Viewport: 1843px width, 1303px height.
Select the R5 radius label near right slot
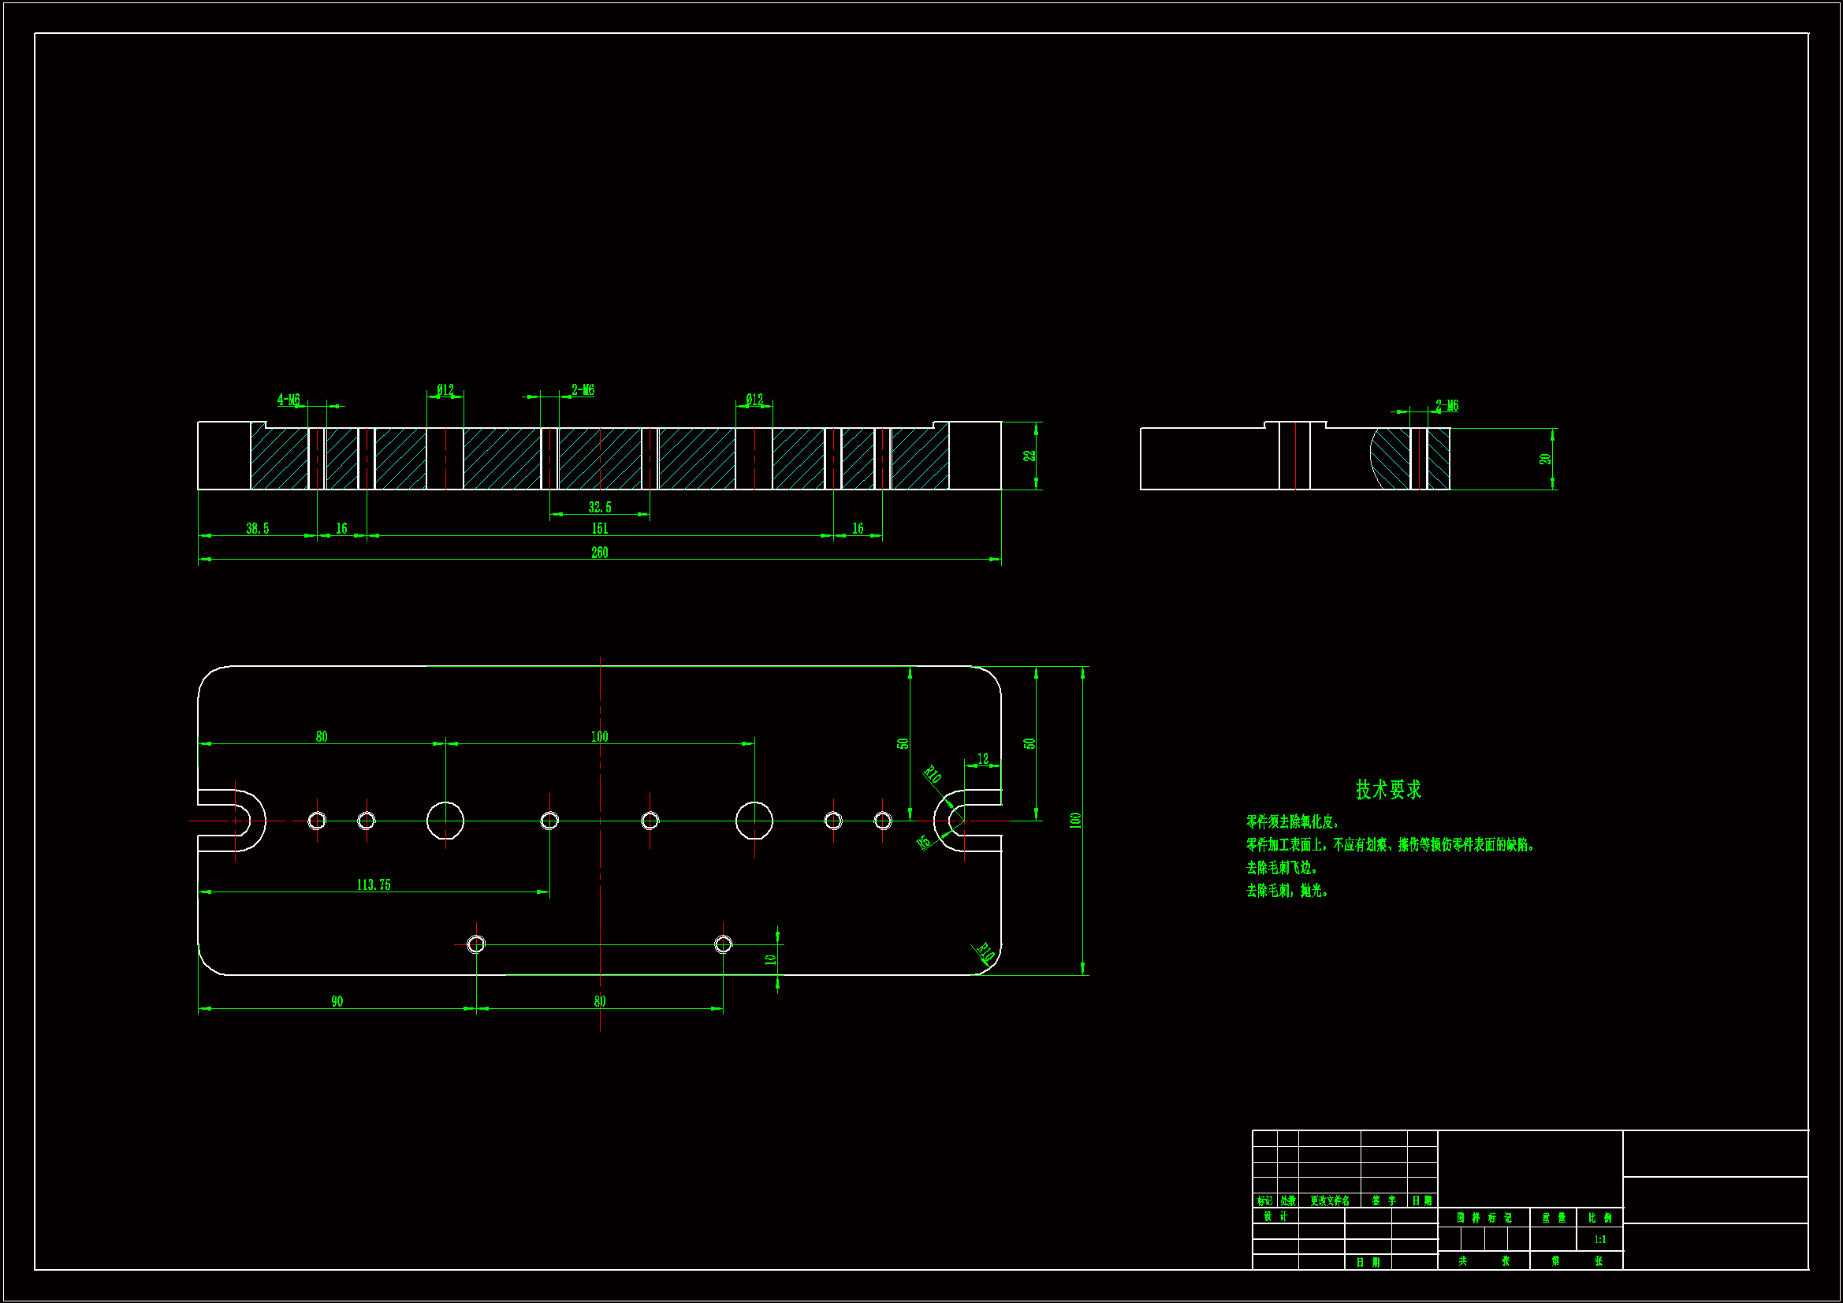pos(924,841)
